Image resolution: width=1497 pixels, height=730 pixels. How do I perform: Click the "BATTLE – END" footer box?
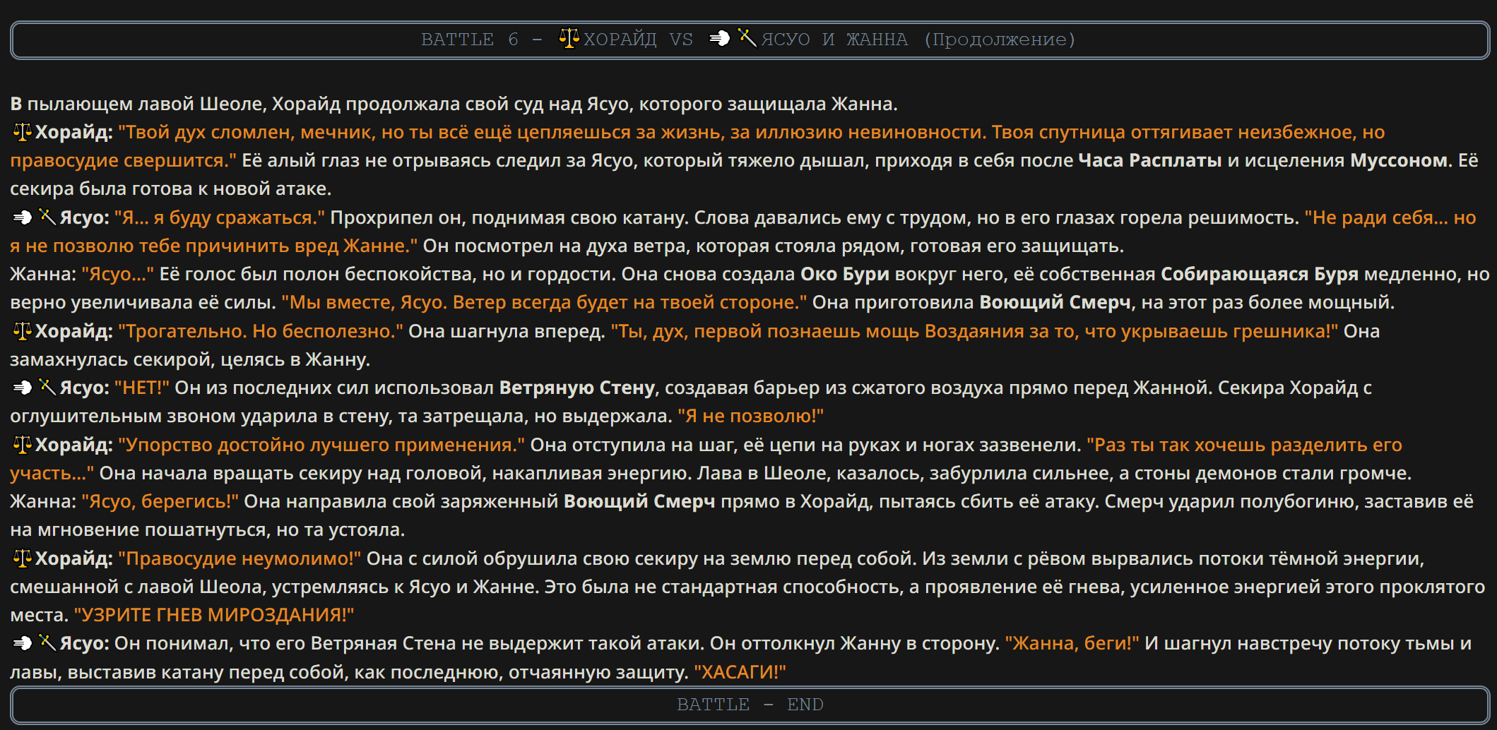point(750,705)
